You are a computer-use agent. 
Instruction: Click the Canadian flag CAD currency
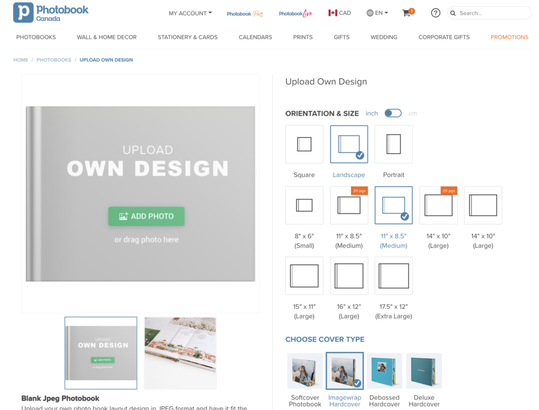340,13
